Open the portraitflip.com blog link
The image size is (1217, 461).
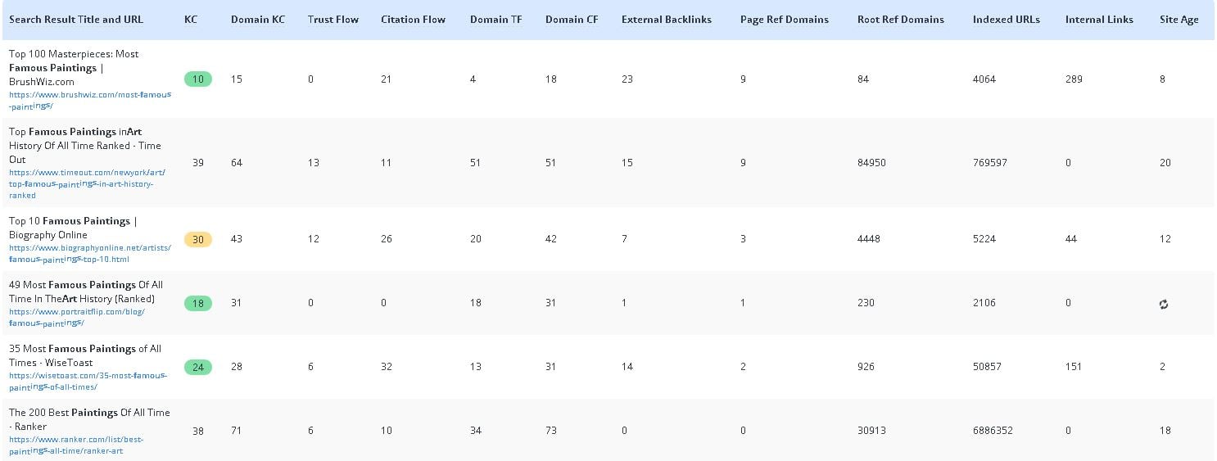coord(77,317)
